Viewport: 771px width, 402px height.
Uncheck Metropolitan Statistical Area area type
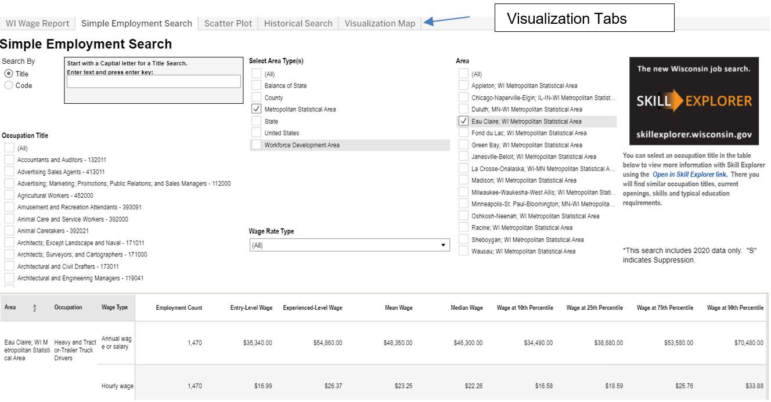pyautogui.click(x=256, y=109)
